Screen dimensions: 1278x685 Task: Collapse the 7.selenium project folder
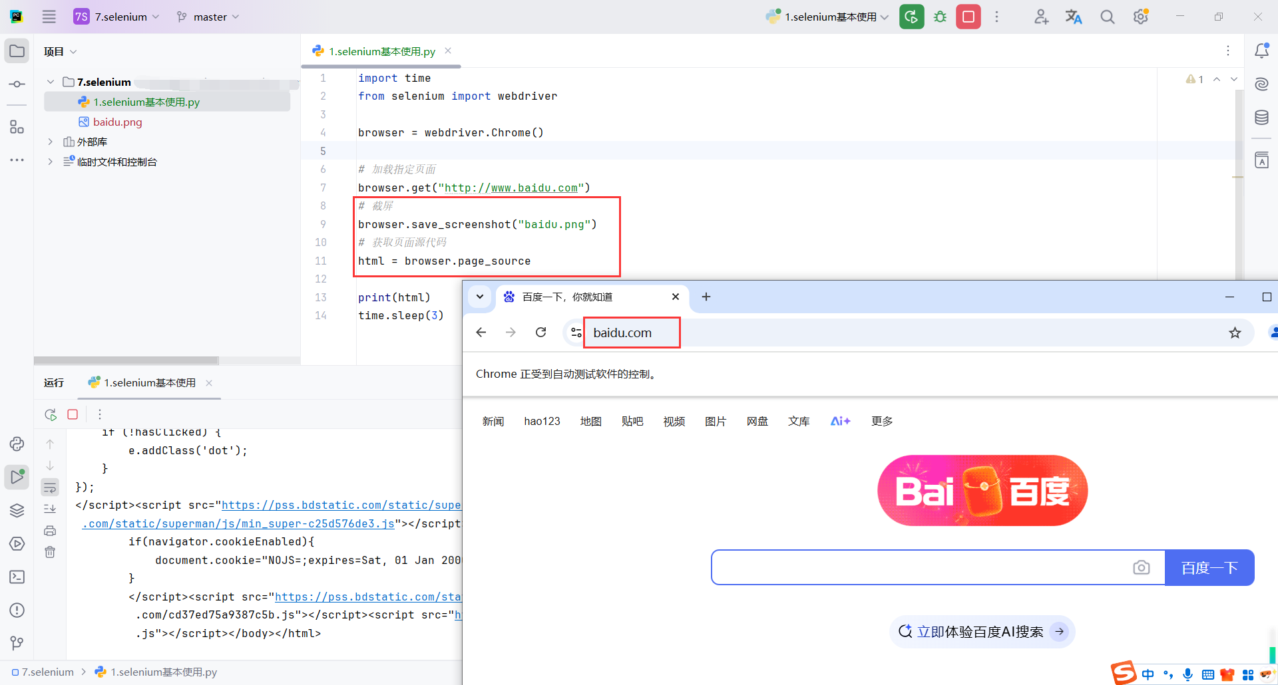tap(50, 82)
